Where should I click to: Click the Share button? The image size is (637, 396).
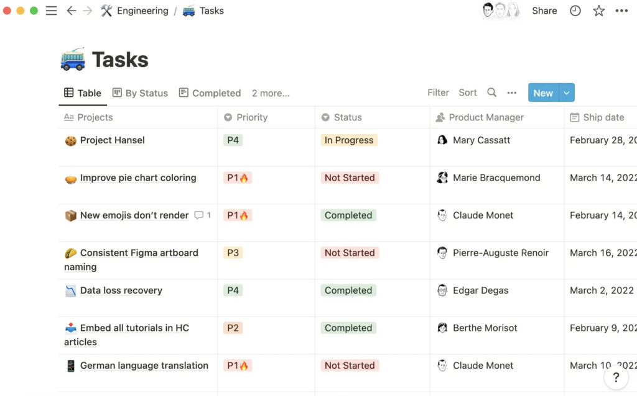coord(544,11)
